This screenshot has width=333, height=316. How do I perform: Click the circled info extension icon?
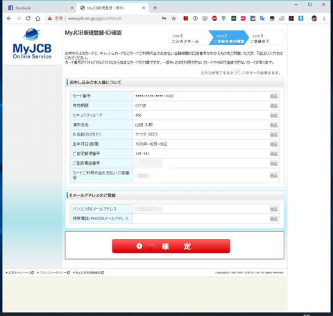195,19
